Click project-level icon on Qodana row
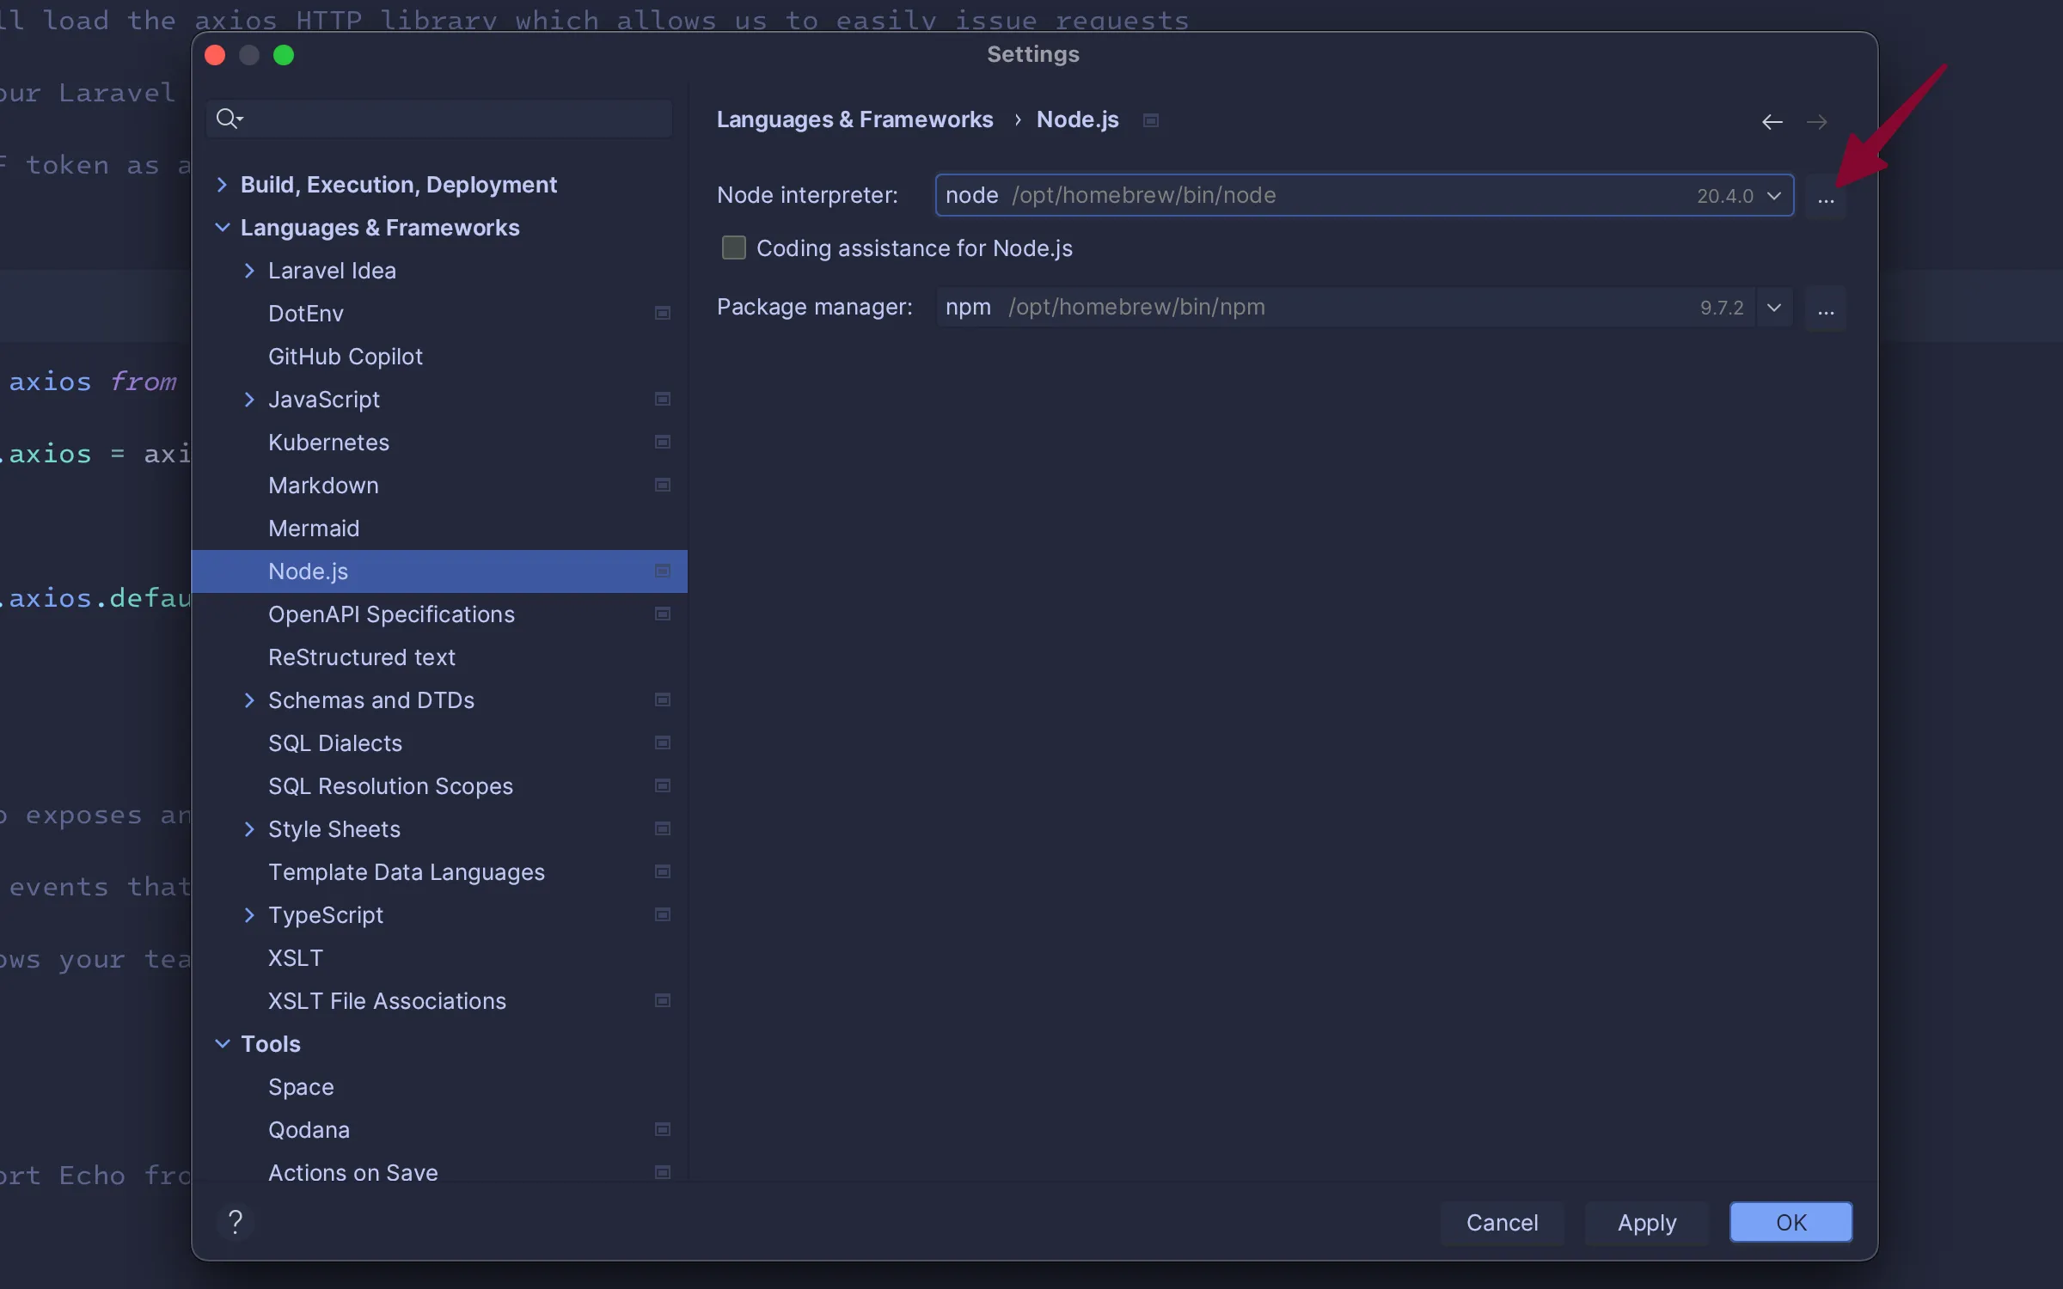 tap(662, 1129)
